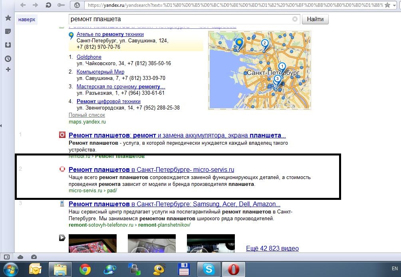
Task: Launch Google Chrome from taskbar
Action: [85, 269]
